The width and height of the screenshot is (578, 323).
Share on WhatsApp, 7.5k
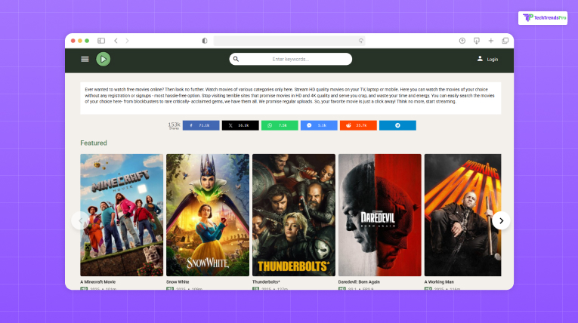click(x=280, y=125)
